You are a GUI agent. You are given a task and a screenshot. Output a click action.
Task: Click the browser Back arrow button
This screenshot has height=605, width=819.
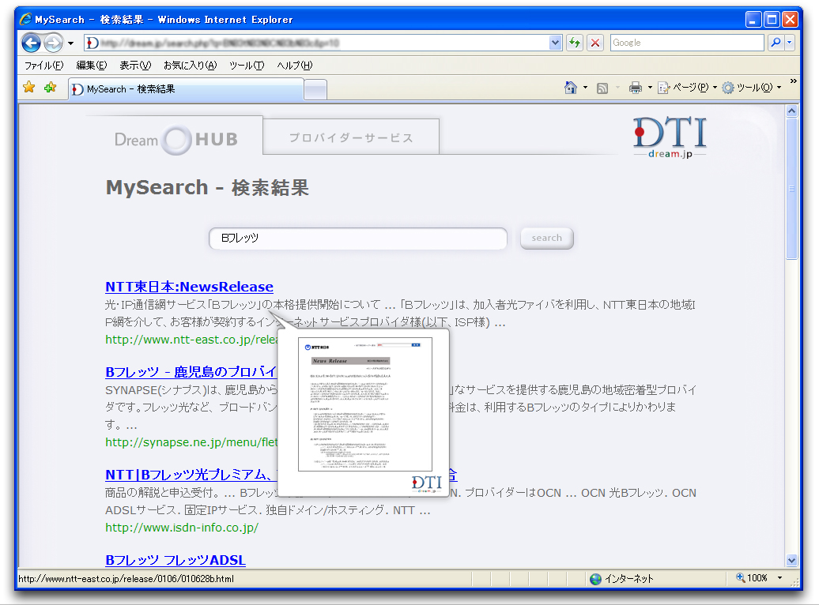point(31,43)
